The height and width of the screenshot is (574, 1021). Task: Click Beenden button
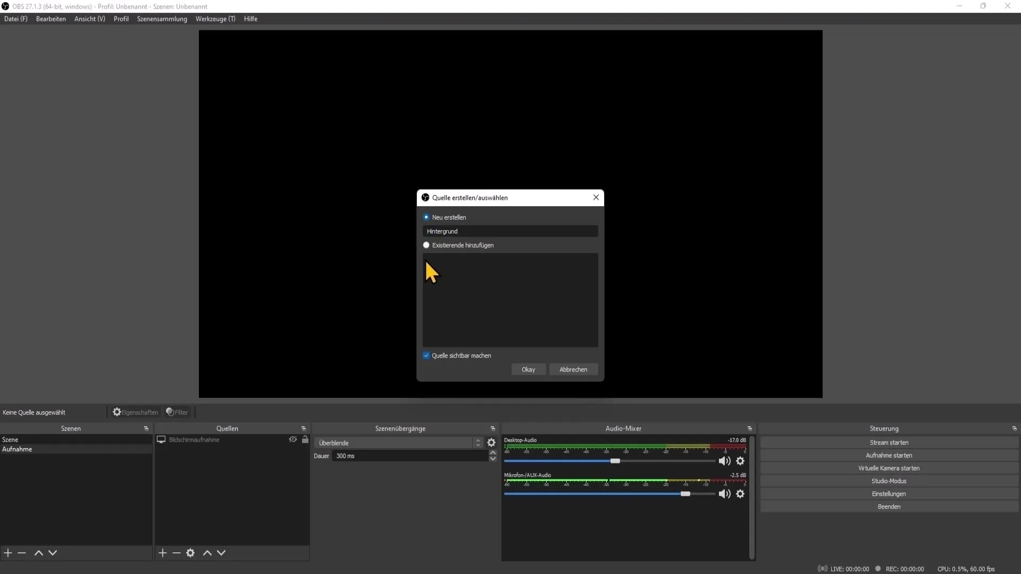pos(889,507)
